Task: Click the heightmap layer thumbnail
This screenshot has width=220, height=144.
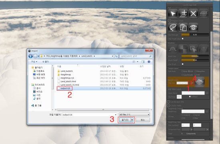Action: click(x=200, y=82)
